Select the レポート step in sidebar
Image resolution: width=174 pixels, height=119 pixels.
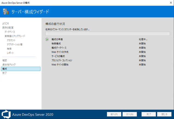(x=10, y=53)
